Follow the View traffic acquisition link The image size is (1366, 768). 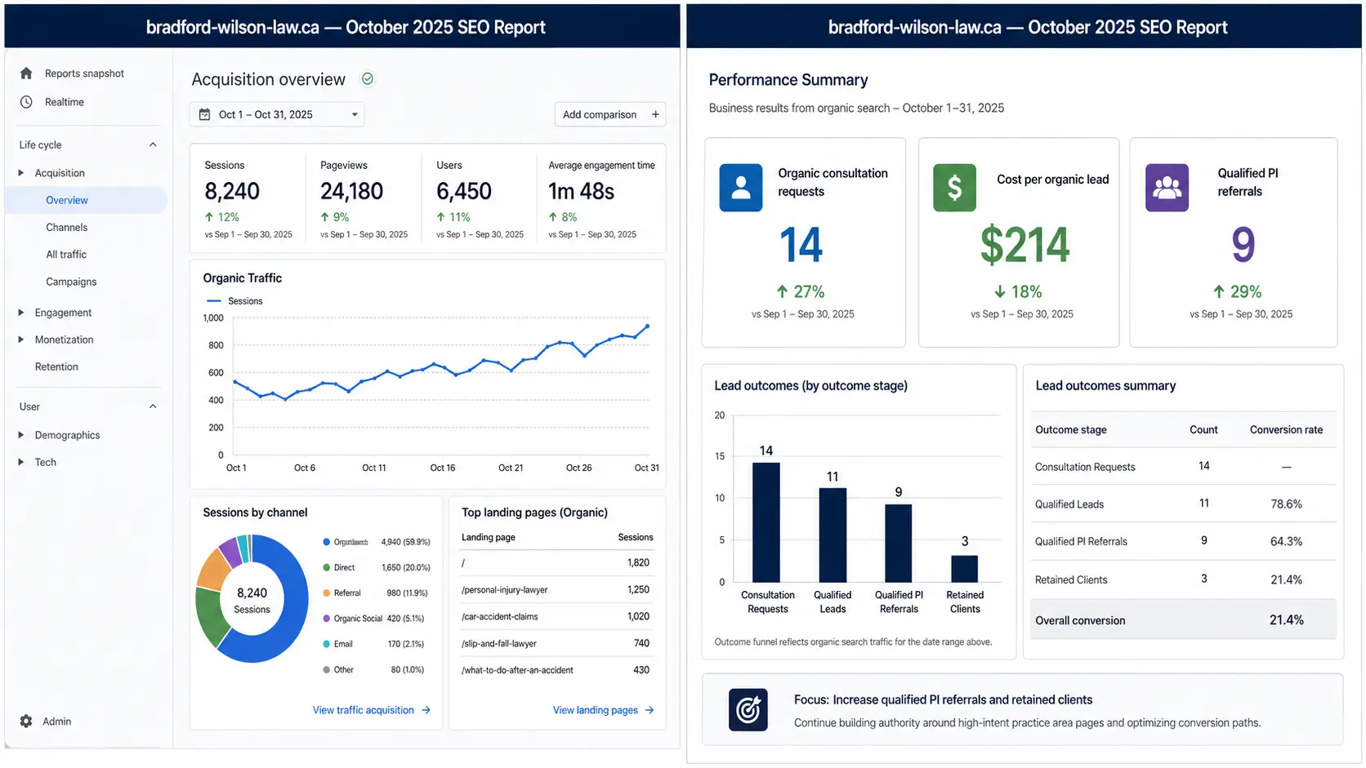pyautogui.click(x=364, y=710)
